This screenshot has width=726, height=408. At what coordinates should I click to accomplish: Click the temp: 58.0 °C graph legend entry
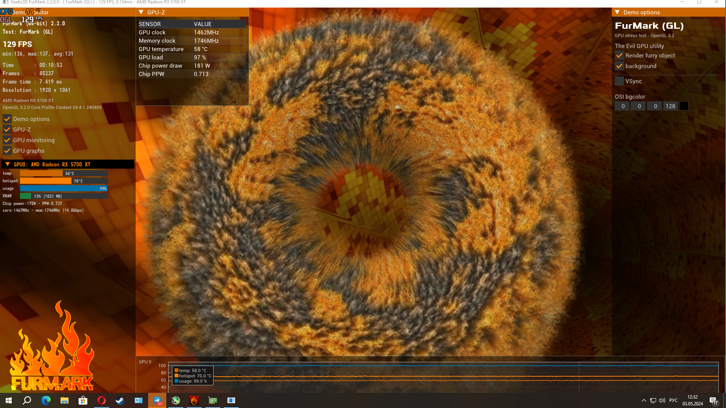pyautogui.click(x=190, y=371)
